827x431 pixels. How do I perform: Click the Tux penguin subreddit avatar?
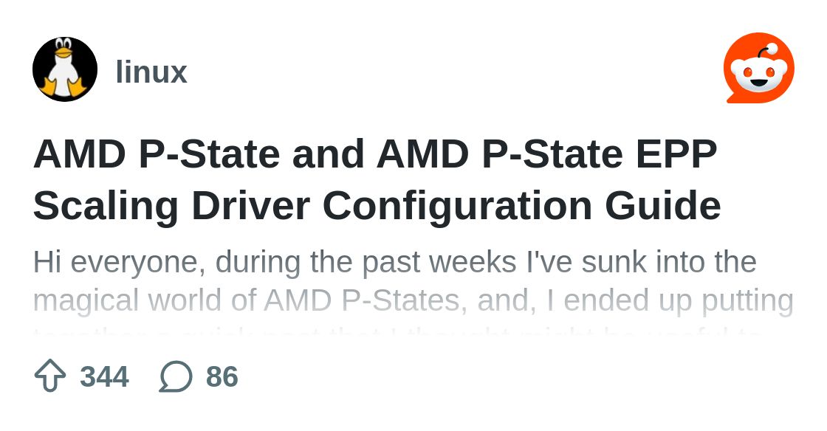coord(65,69)
